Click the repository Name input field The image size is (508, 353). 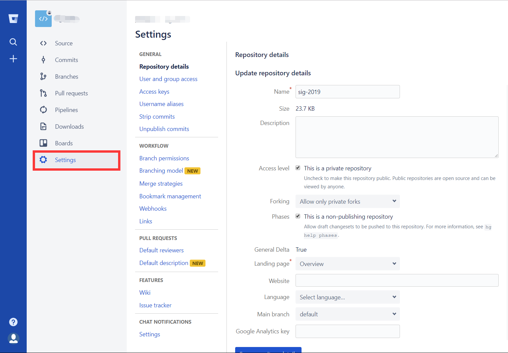pyautogui.click(x=347, y=92)
